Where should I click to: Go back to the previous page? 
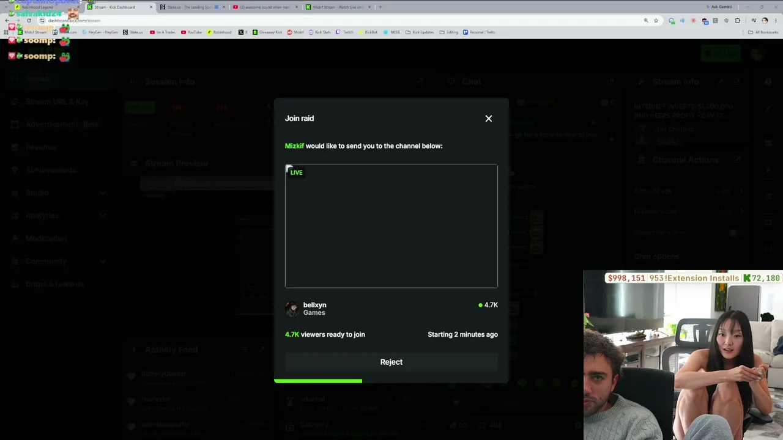(x=7, y=20)
